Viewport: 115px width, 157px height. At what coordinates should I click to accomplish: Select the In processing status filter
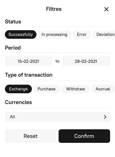(x=55, y=34)
